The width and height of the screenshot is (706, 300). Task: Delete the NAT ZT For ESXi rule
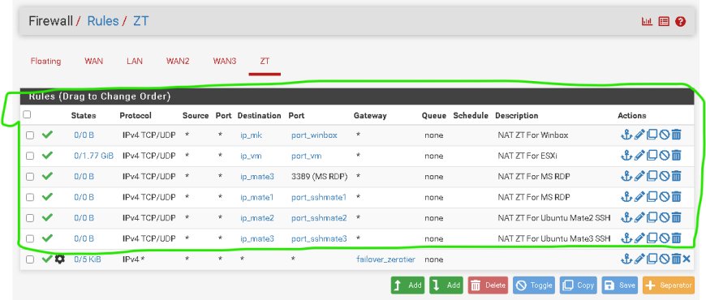pyautogui.click(x=676, y=156)
